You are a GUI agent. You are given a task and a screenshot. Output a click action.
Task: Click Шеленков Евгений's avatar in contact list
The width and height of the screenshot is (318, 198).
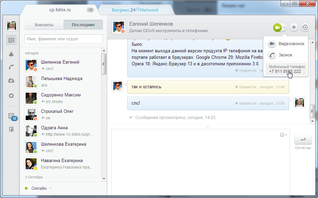31,65
